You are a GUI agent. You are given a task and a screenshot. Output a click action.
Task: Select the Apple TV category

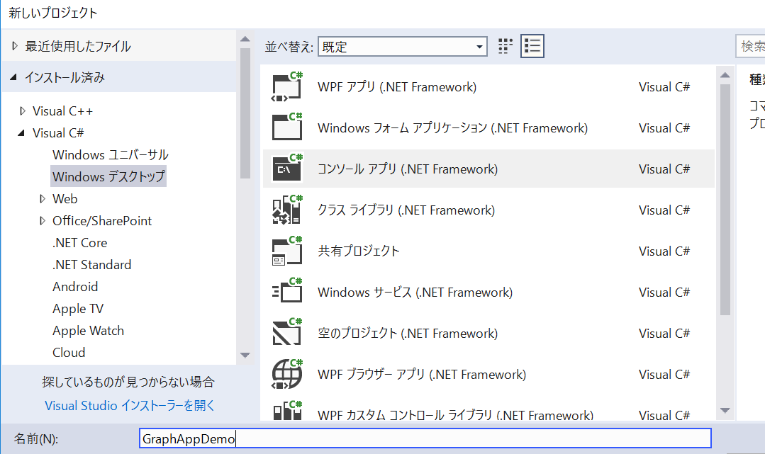coord(78,308)
